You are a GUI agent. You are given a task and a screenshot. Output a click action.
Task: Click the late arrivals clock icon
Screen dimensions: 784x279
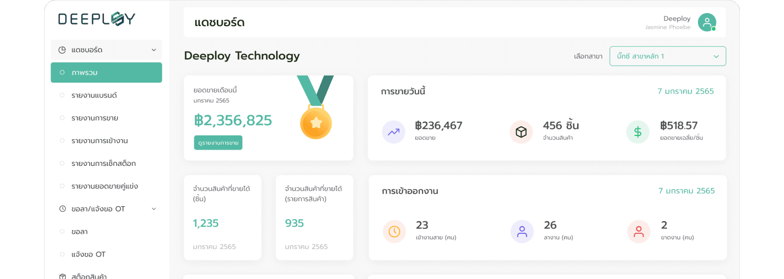tap(394, 231)
